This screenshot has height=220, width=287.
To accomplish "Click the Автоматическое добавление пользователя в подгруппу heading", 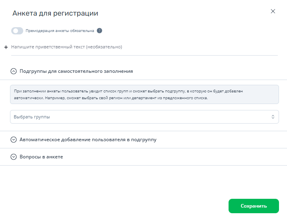I will 88,140.
